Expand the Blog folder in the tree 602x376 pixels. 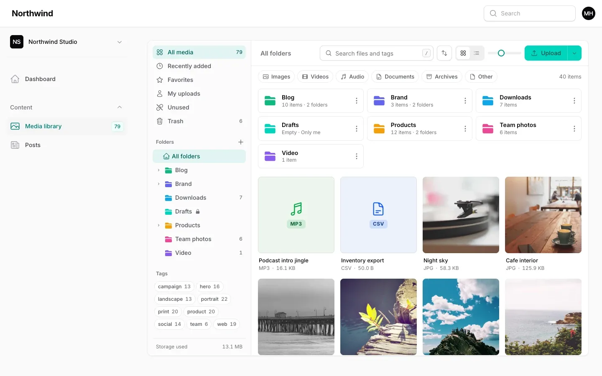(158, 170)
